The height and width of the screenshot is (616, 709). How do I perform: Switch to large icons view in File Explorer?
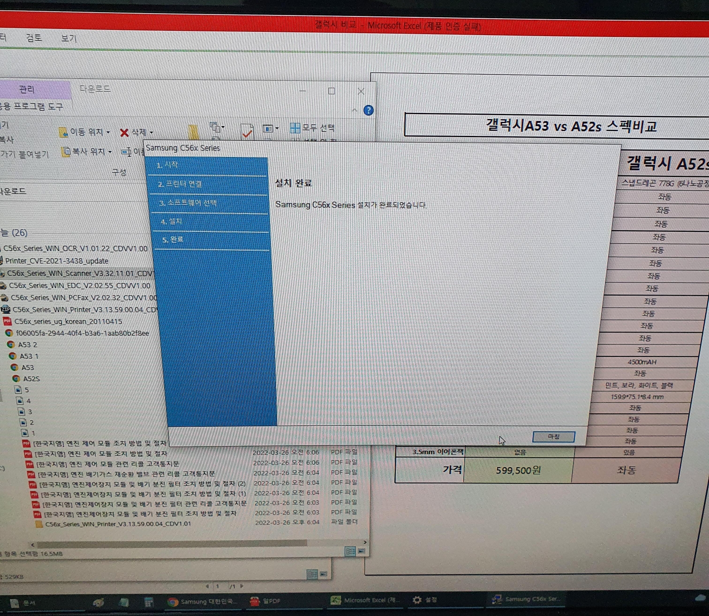pos(362,551)
